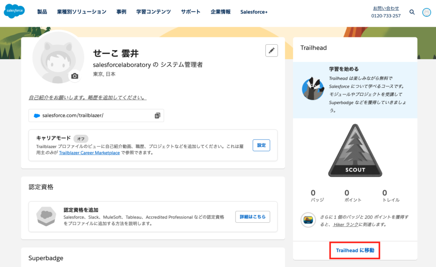Click the 詳細はこちら button
The height and width of the screenshot is (267, 436).
coord(252,217)
